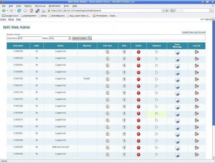Delete the Staff user account 21005020
The width and height of the screenshot is (215, 163).
(139, 148)
